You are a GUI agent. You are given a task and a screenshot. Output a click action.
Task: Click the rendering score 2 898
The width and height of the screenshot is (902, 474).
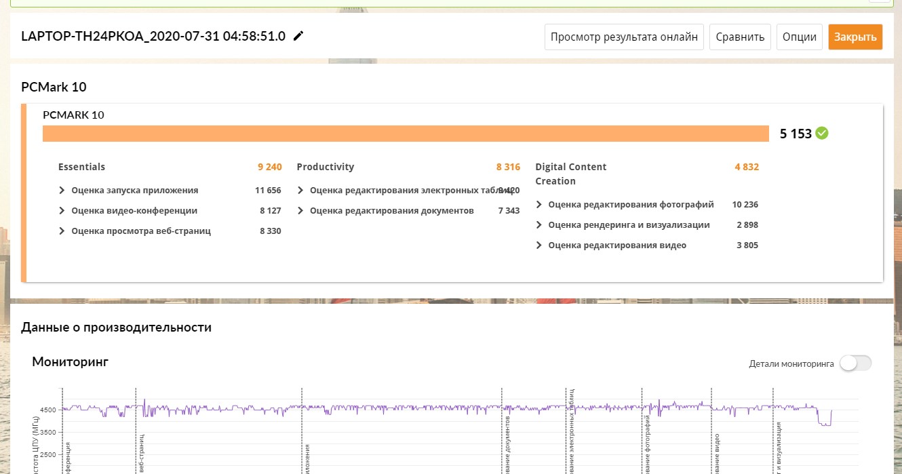(747, 225)
